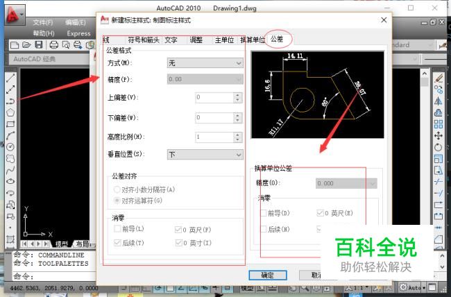Select the Construction Line tool
The width and height of the screenshot is (451, 297).
[x=10, y=90]
